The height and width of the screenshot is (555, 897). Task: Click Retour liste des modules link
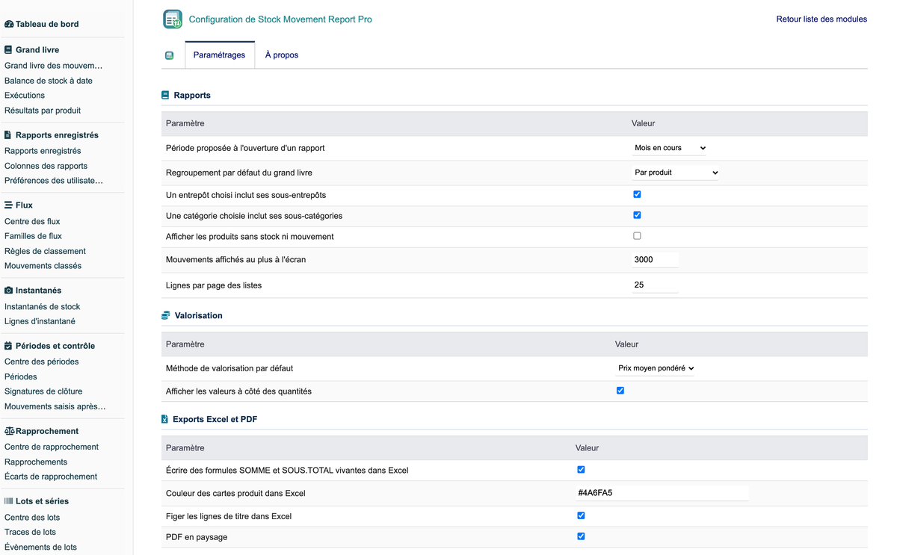(x=822, y=19)
